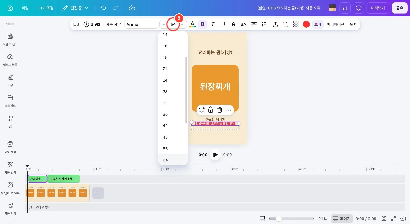The image size is (410, 224).
Task: Open the Arimo font dropdown
Action: [141, 24]
